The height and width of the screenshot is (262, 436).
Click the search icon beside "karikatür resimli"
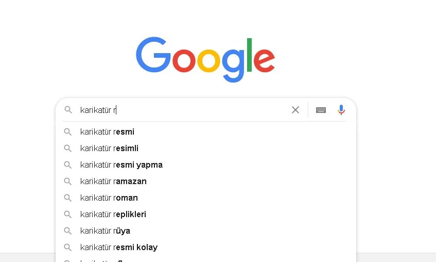(x=67, y=149)
